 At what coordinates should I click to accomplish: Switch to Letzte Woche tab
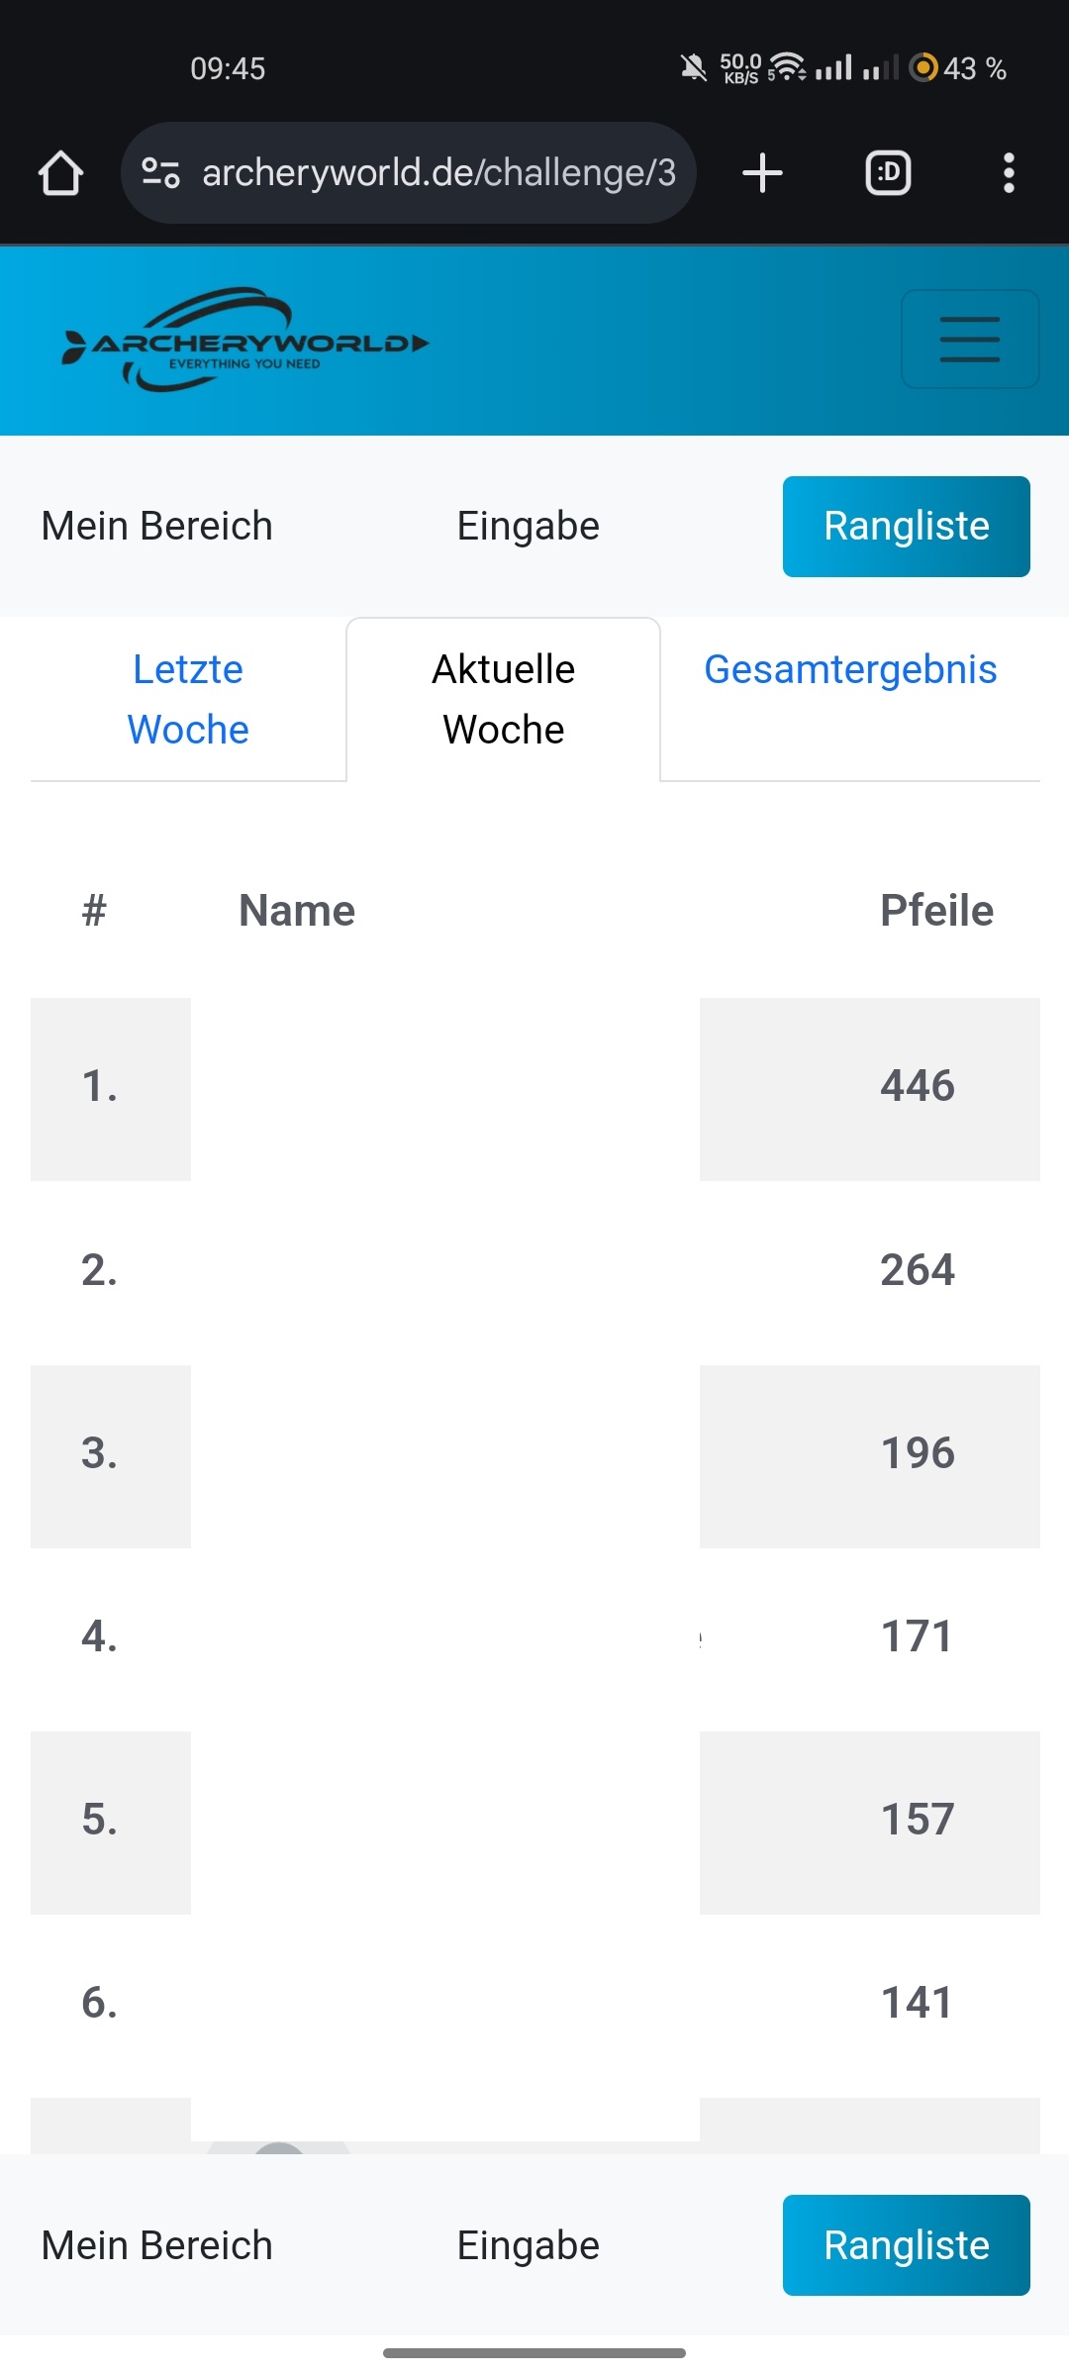[x=188, y=699]
